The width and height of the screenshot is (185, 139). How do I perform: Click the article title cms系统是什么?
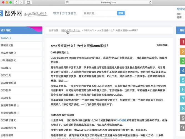tap(79, 46)
